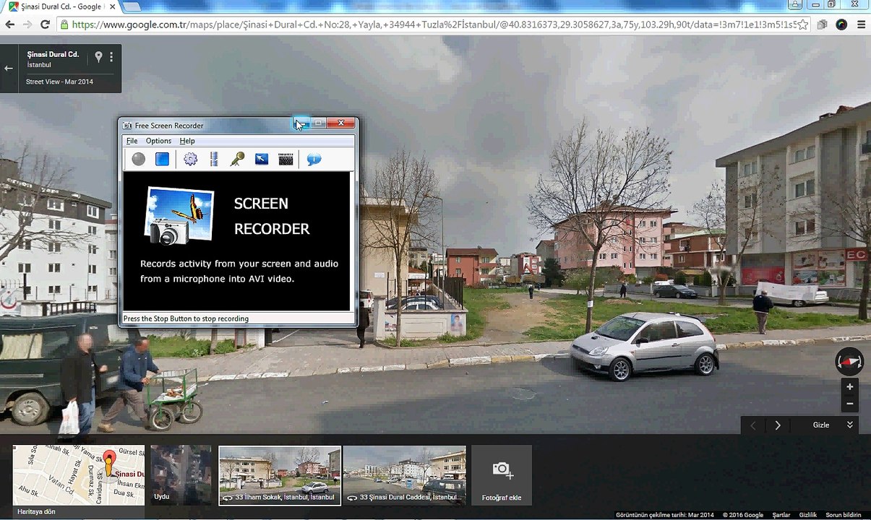Go back using Chrome's back arrow
Viewport: 871px width, 520px height.
click(x=10, y=24)
